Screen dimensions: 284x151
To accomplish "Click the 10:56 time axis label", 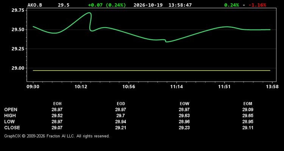I will [129, 87].
